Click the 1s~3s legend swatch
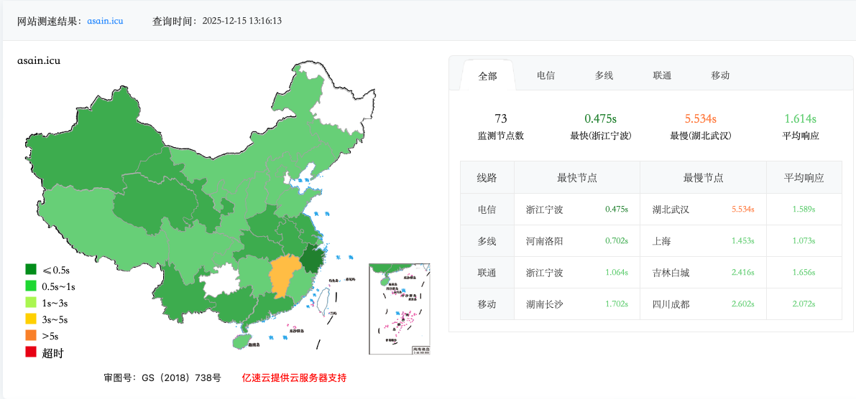 pos(31,303)
